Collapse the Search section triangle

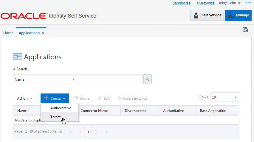pyautogui.click(x=14, y=69)
